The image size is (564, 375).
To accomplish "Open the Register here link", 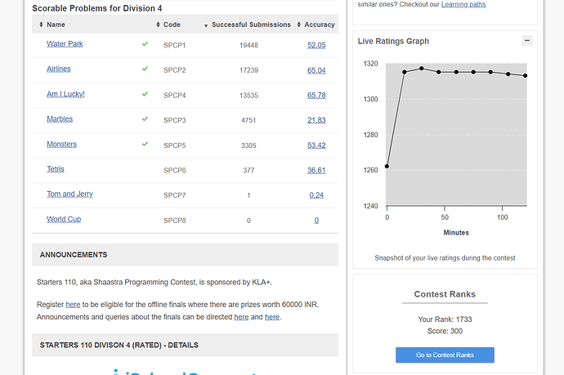I will (x=73, y=305).
